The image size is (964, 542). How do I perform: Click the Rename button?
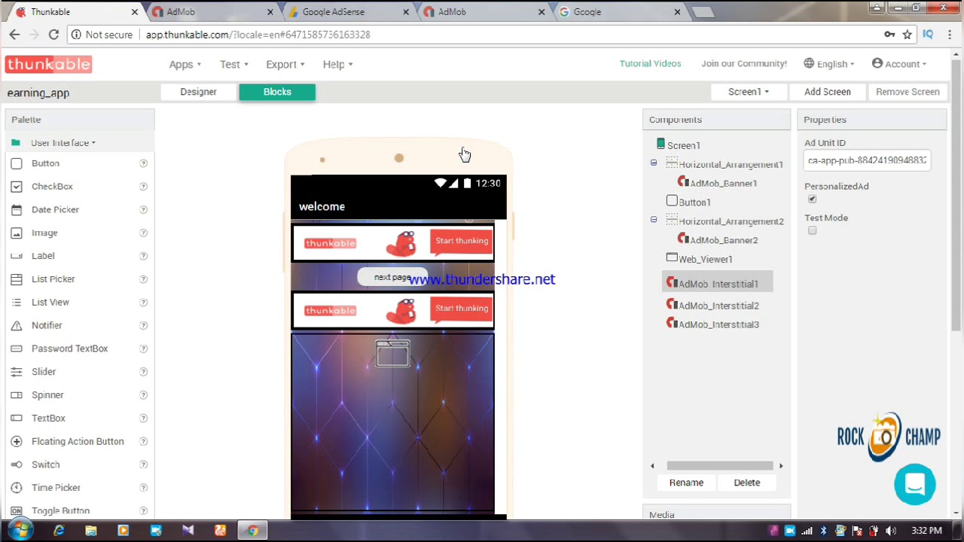click(x=686, y=483)
